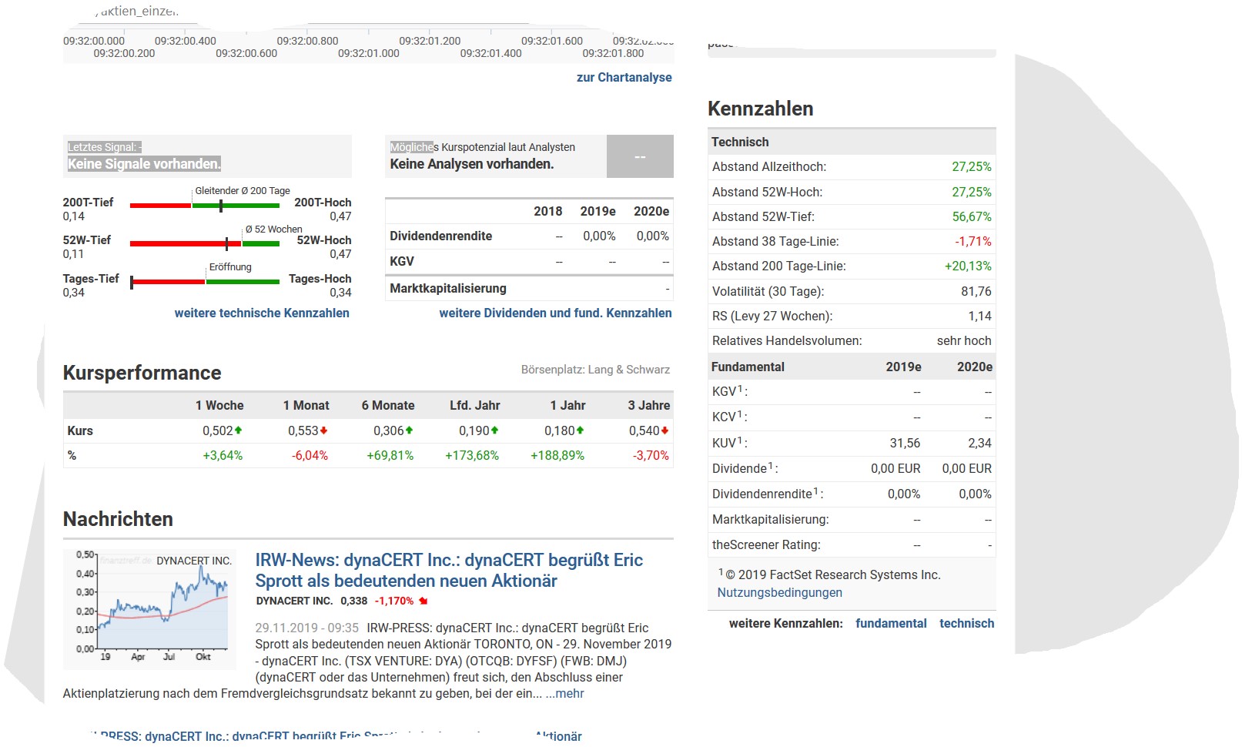Click the Volatilität (30 Tage) value 81,76
1242x747 pixels.
tap(976, 291)
